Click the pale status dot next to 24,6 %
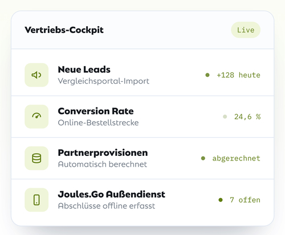This screenshot has width=285, height=235. tap(225, 117)
